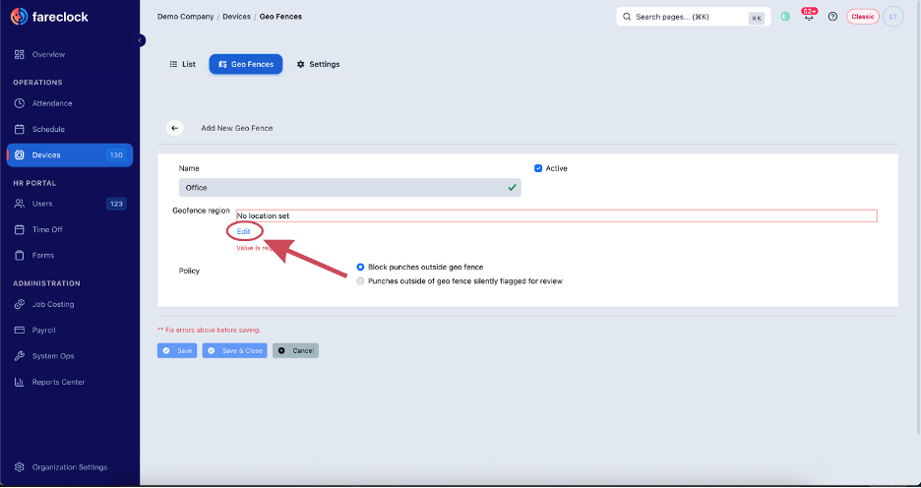Go to Attendance clock icon in sidebar
Screen dimensions: 921x488
tap(20, 103)
